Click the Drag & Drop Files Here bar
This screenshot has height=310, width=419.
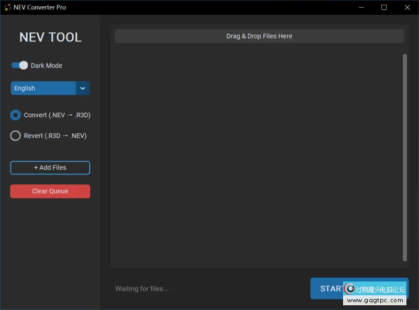pyautogui.click(x=259, y=36)
